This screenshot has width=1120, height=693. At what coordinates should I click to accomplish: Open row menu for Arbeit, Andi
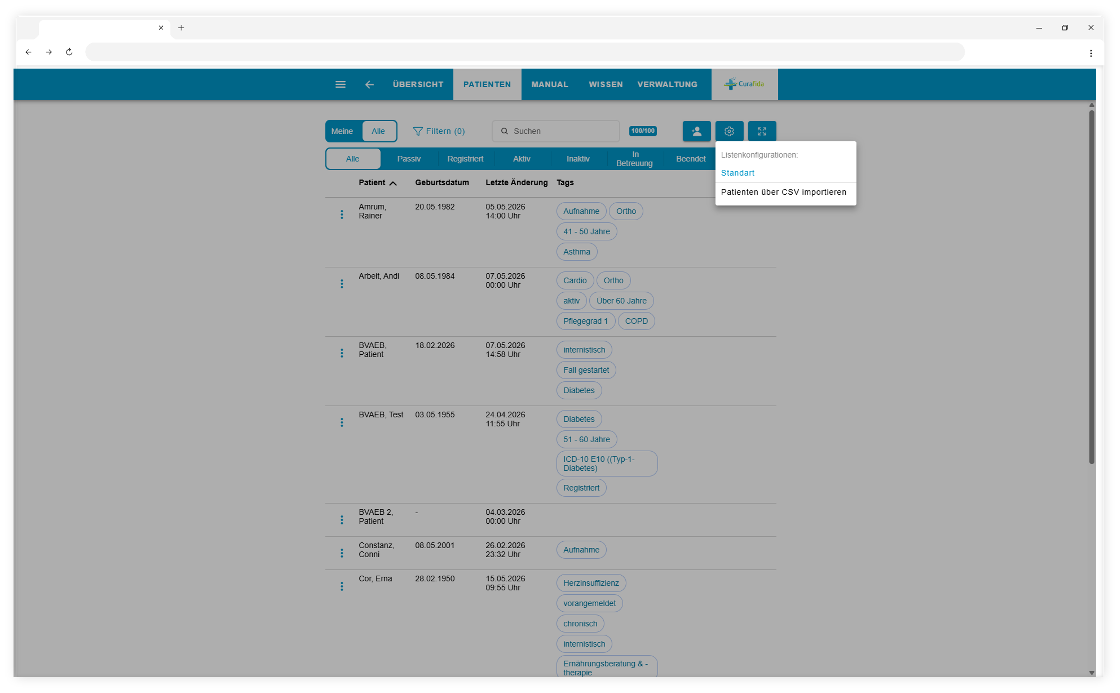[x=342, y=284]
